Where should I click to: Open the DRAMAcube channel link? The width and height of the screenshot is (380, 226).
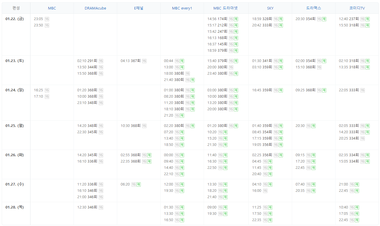pyautogui.click(x=95, y=8)
